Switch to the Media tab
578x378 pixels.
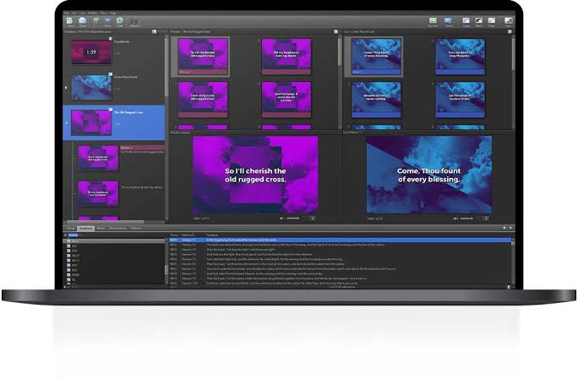(x=101, y=228)
